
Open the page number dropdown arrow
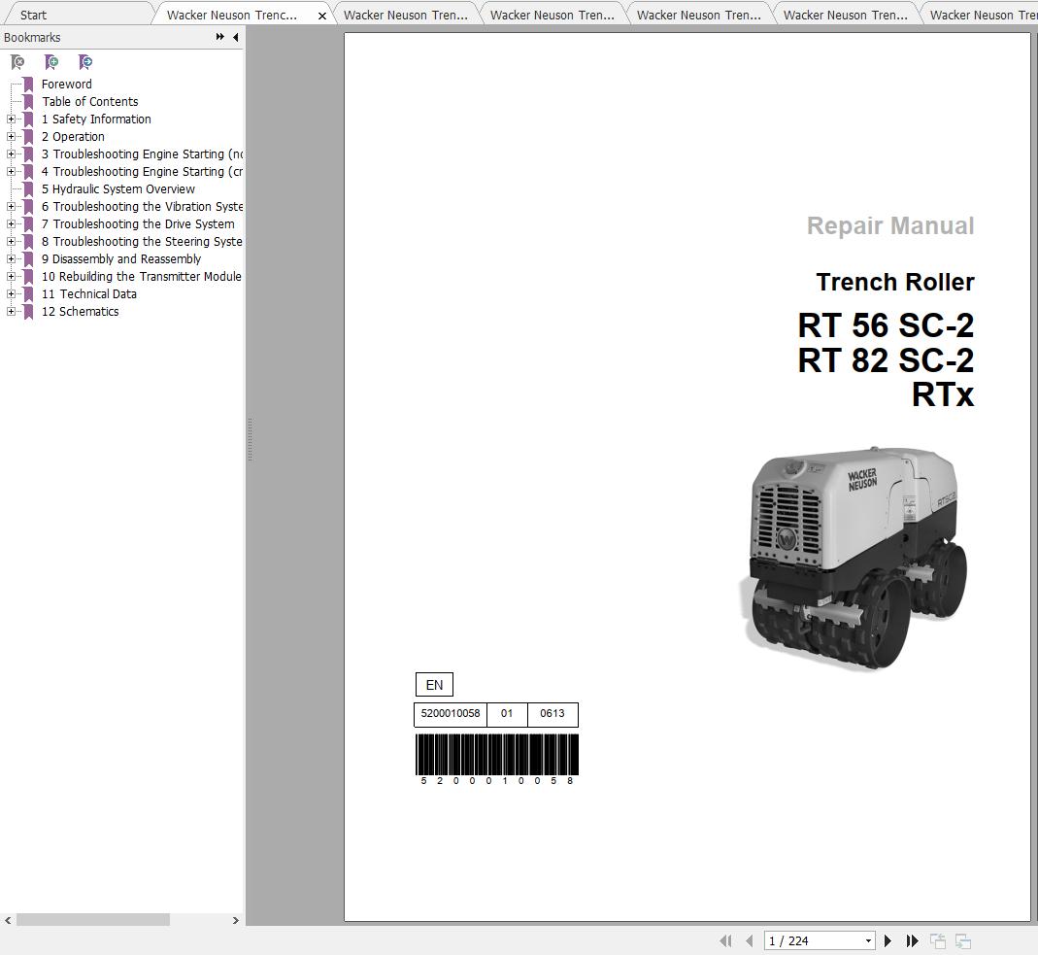pyautogui.click(x=868, y=941)
